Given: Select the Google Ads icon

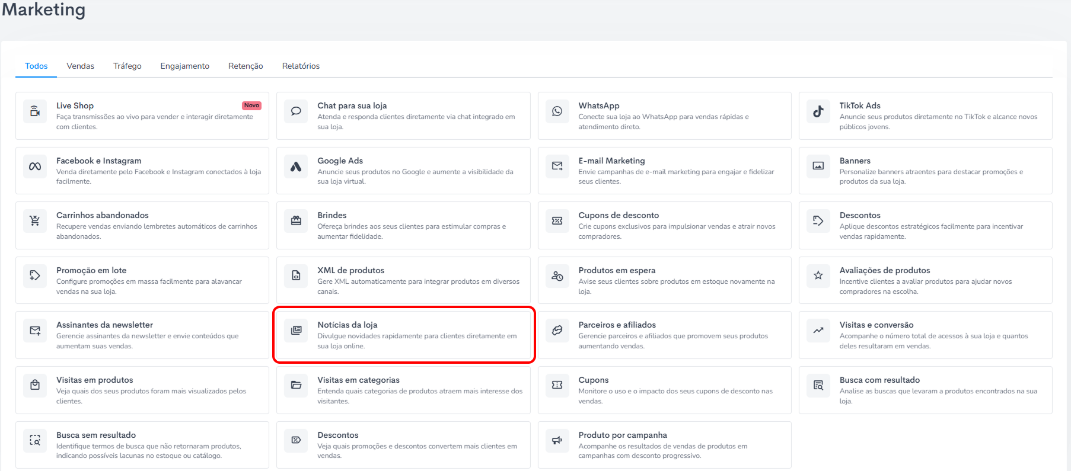Looking at the screenshot, I should coord(296,166).
